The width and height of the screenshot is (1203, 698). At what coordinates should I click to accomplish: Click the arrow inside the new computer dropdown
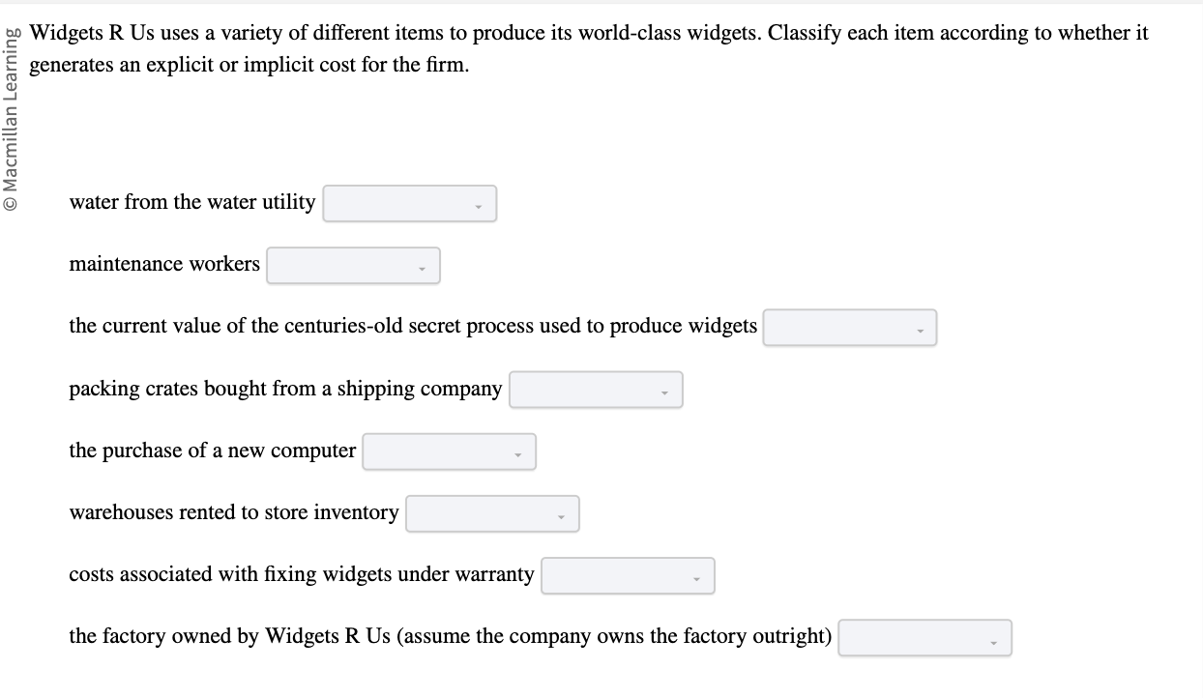tap(516, 454)
